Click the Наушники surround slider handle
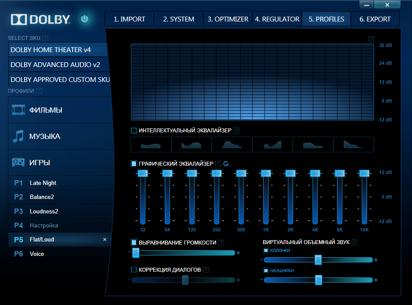 click(318, 280)
